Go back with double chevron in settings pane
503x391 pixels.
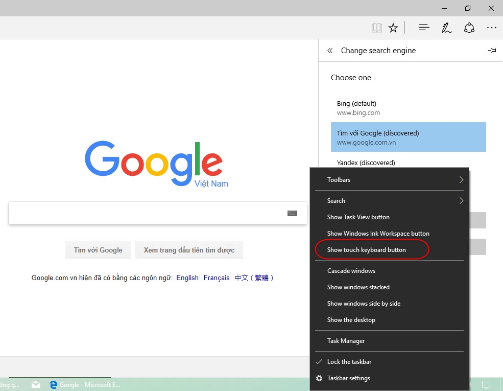330,51
